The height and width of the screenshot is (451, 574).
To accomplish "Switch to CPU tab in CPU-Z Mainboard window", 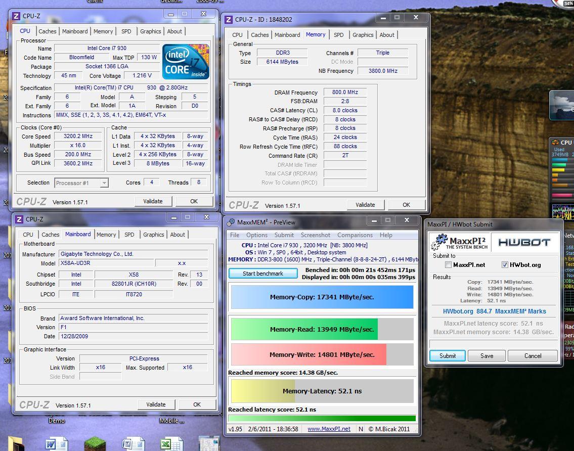I will 28,235.
